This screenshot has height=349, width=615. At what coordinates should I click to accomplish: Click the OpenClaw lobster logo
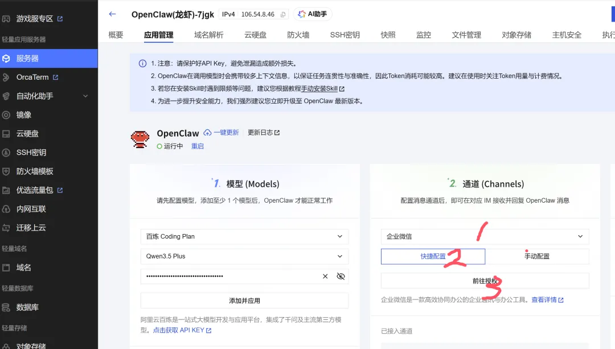click(x=140, y=139)
